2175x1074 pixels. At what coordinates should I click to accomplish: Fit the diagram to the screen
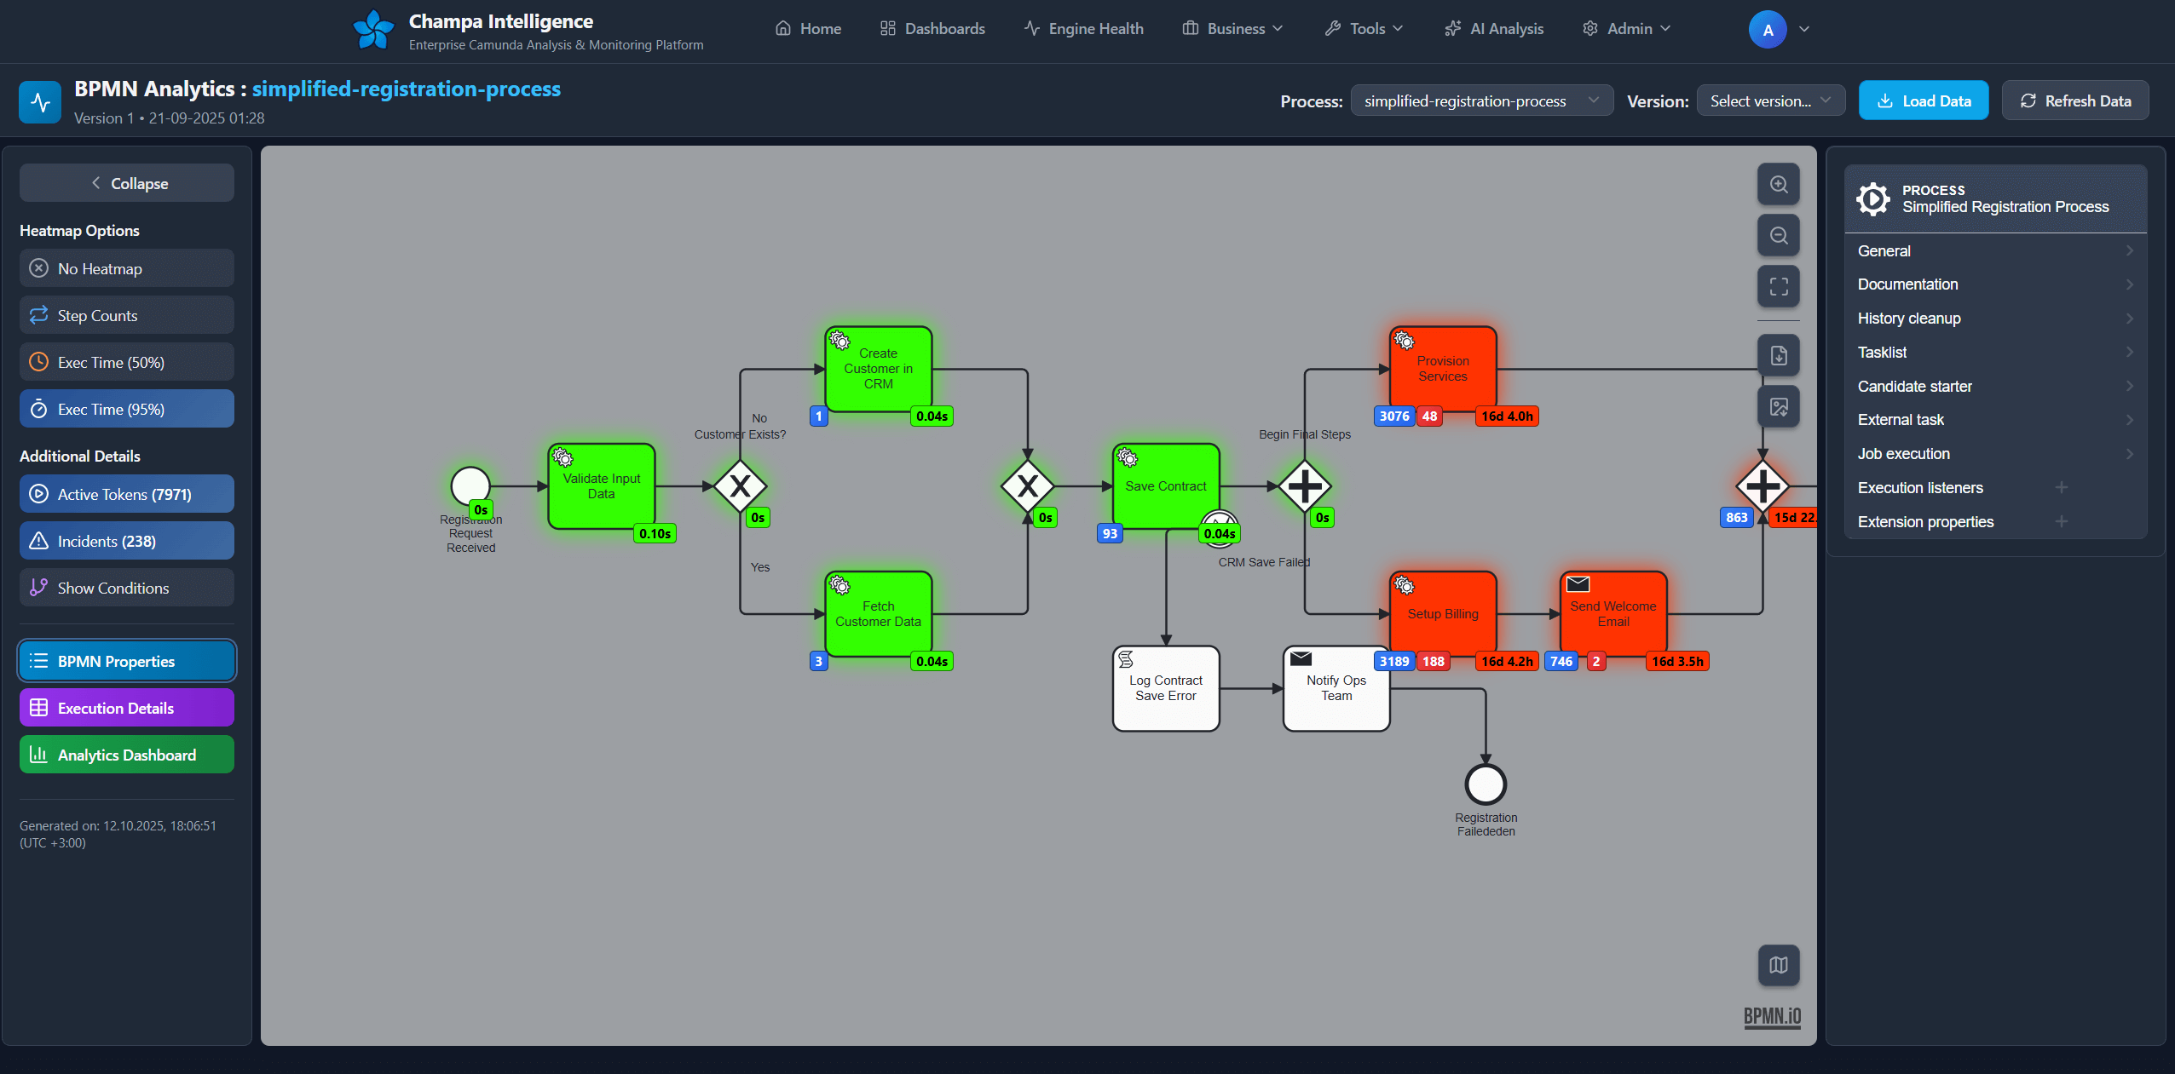point(1778,287)
